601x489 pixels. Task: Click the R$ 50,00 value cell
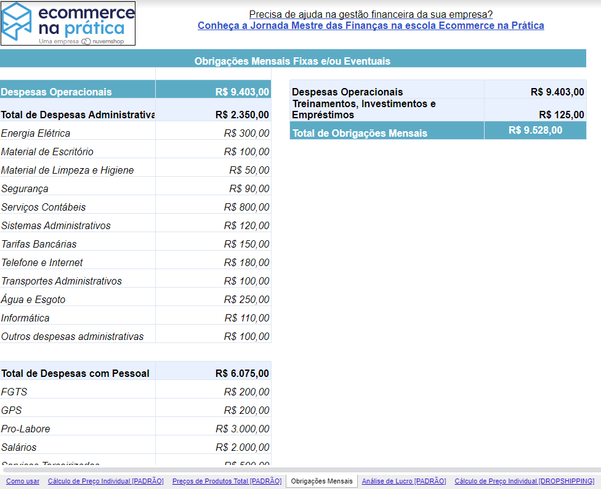(213, 168)
